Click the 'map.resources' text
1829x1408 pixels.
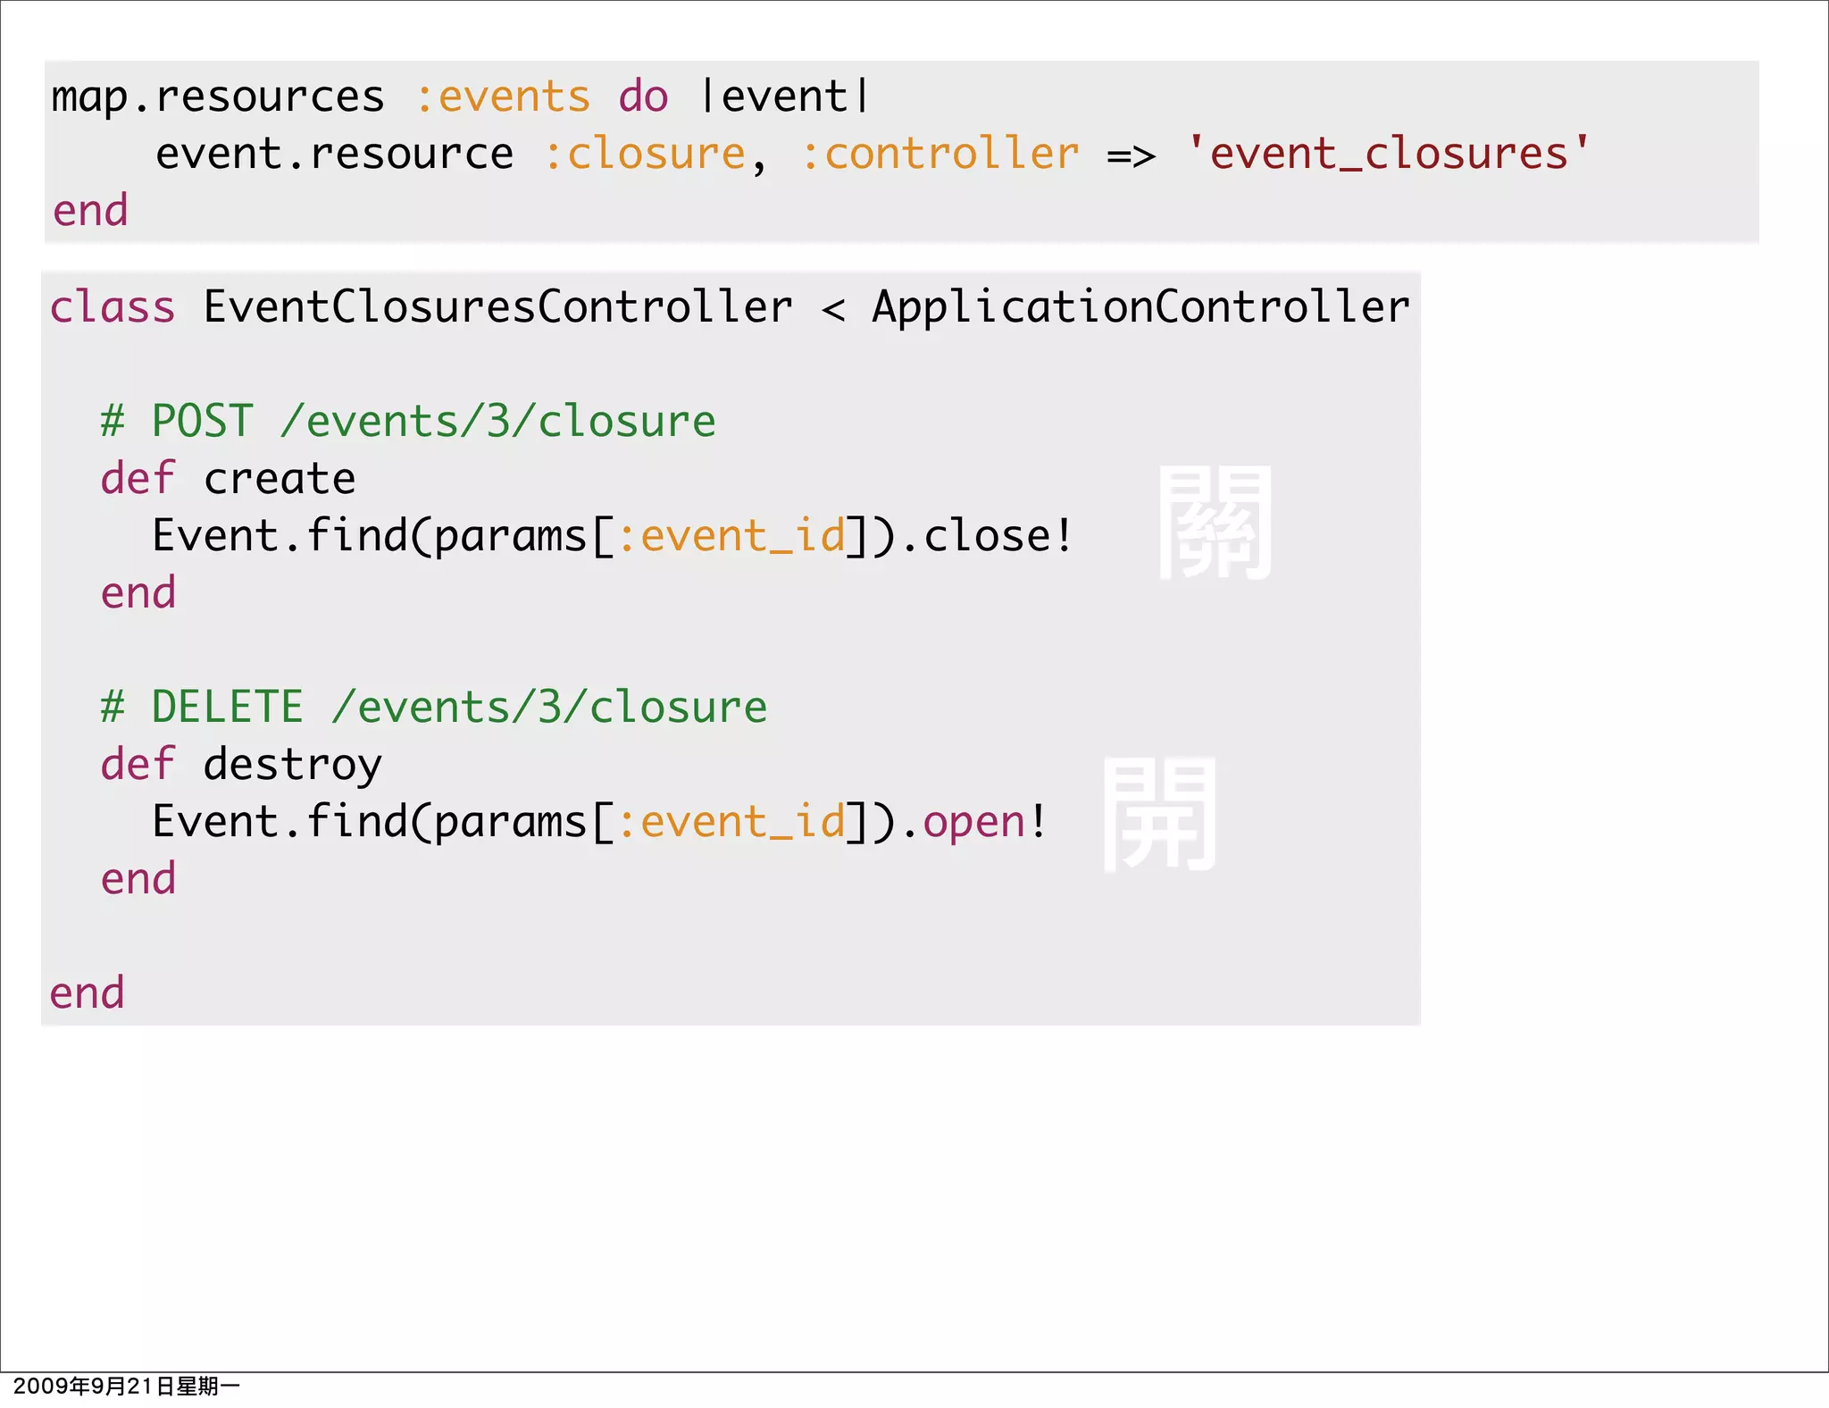point(217,96)
